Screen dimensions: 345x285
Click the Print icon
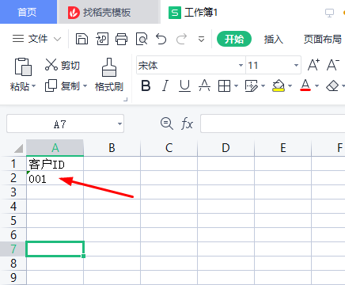pos(122,39)
